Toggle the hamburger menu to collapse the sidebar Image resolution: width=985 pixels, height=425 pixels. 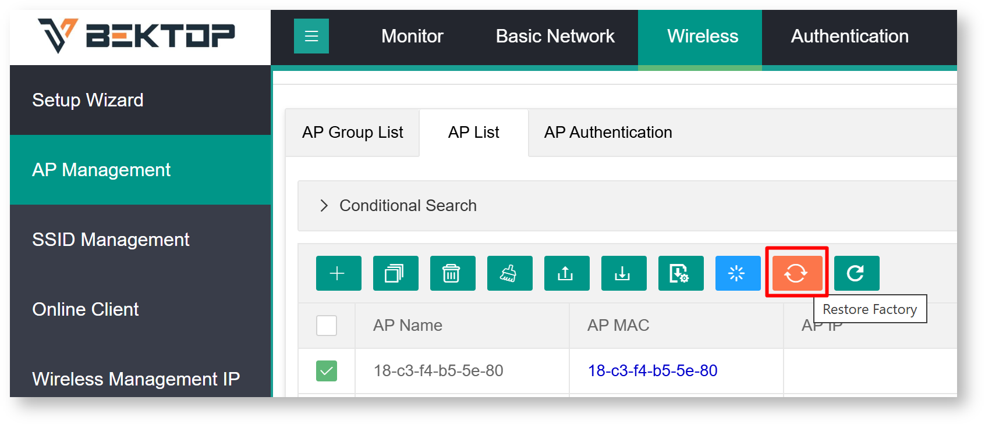coord(311,36)
